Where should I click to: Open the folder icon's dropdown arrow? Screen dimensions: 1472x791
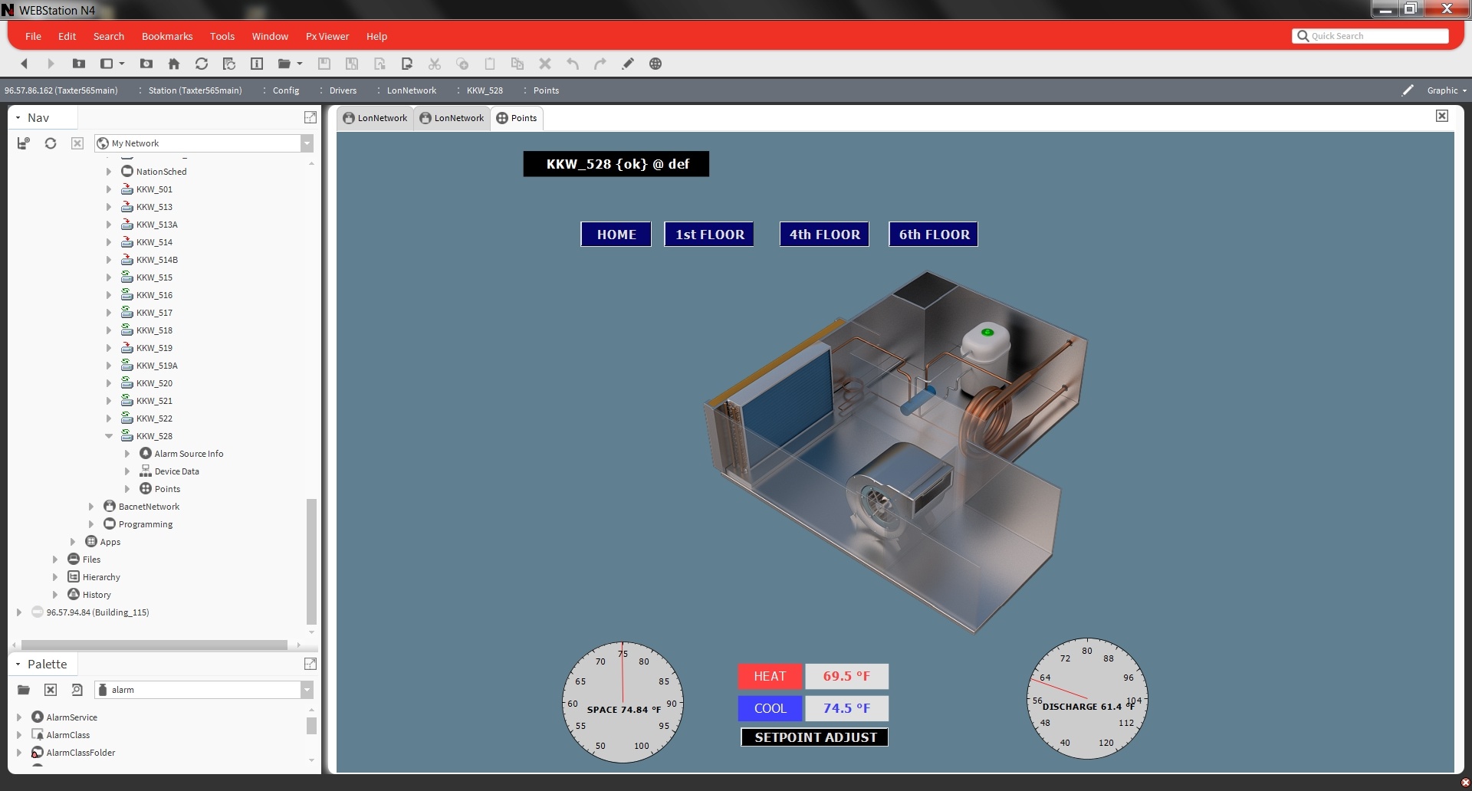[300, 64]
